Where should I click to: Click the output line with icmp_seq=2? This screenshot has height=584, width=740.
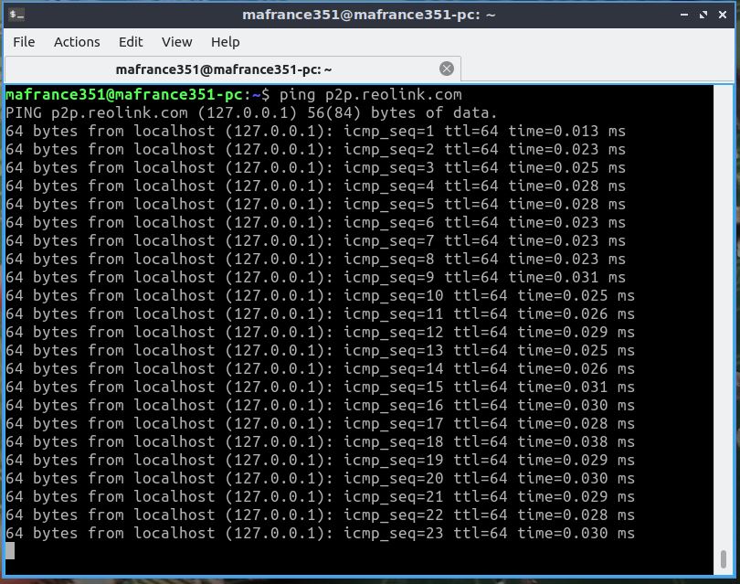click(315, 150)
